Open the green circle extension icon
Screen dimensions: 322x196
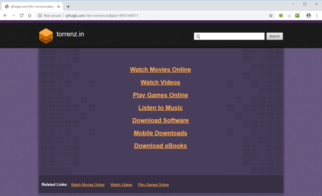(281, 16)
